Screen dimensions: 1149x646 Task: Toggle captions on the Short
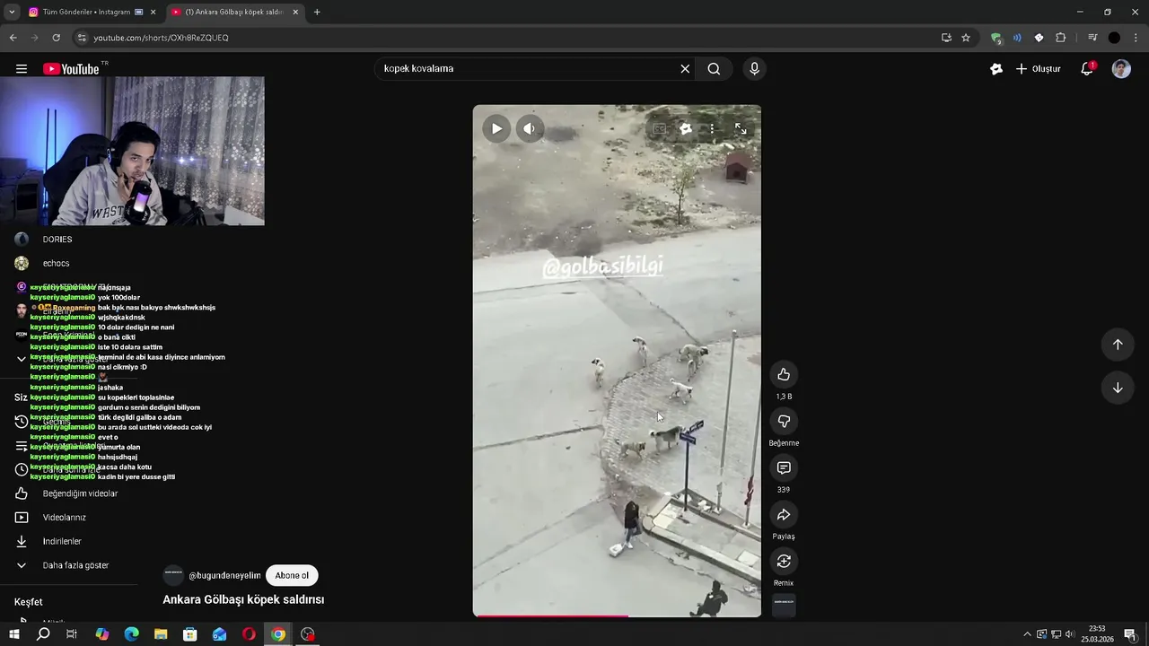coord(660,128)
